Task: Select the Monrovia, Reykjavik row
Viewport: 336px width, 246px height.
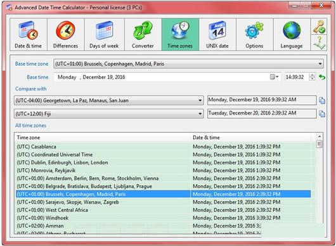Action: [163, 170]
